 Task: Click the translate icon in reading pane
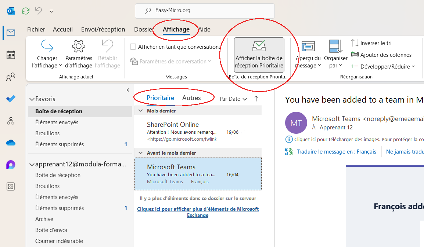pyautogui.click(x=289, y=152)
